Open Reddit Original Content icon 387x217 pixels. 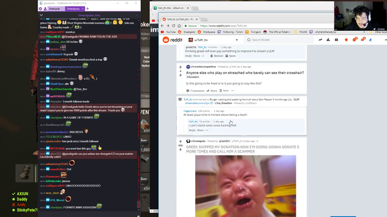coord(336,40)
